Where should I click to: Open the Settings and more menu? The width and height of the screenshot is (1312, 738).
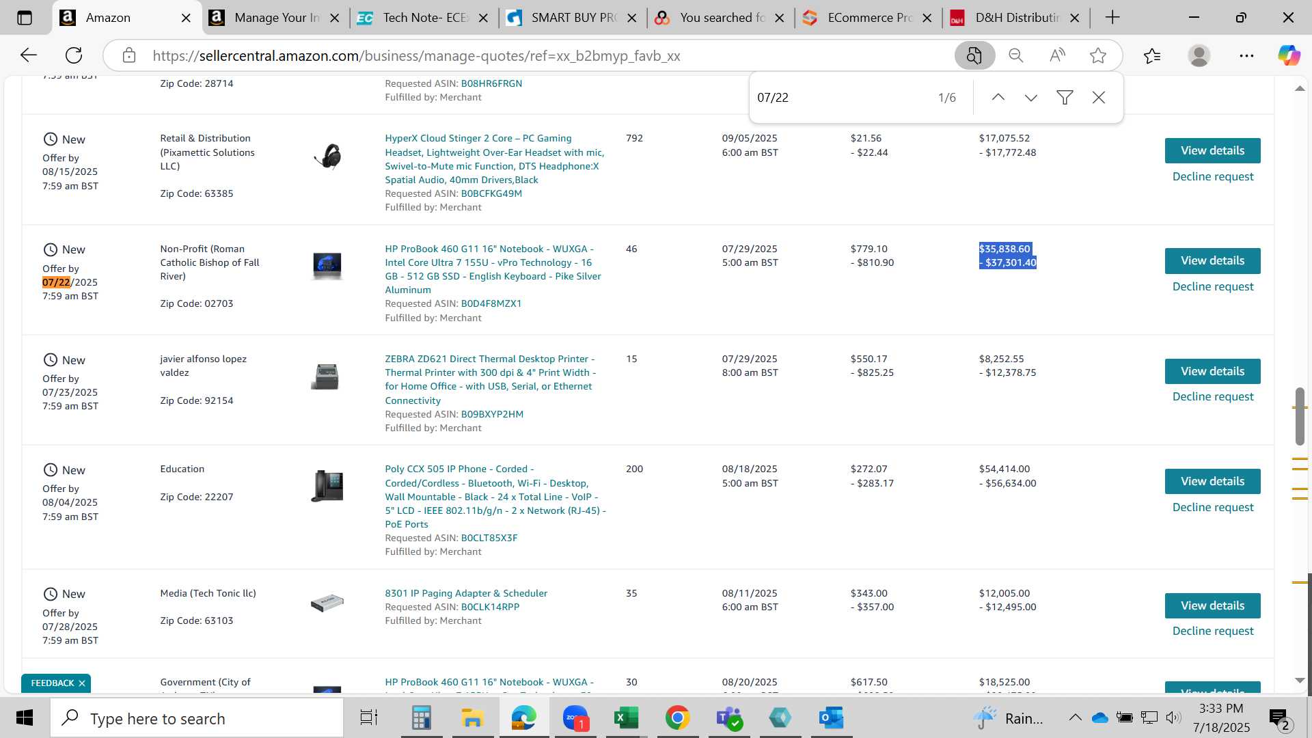[1246, 55]
